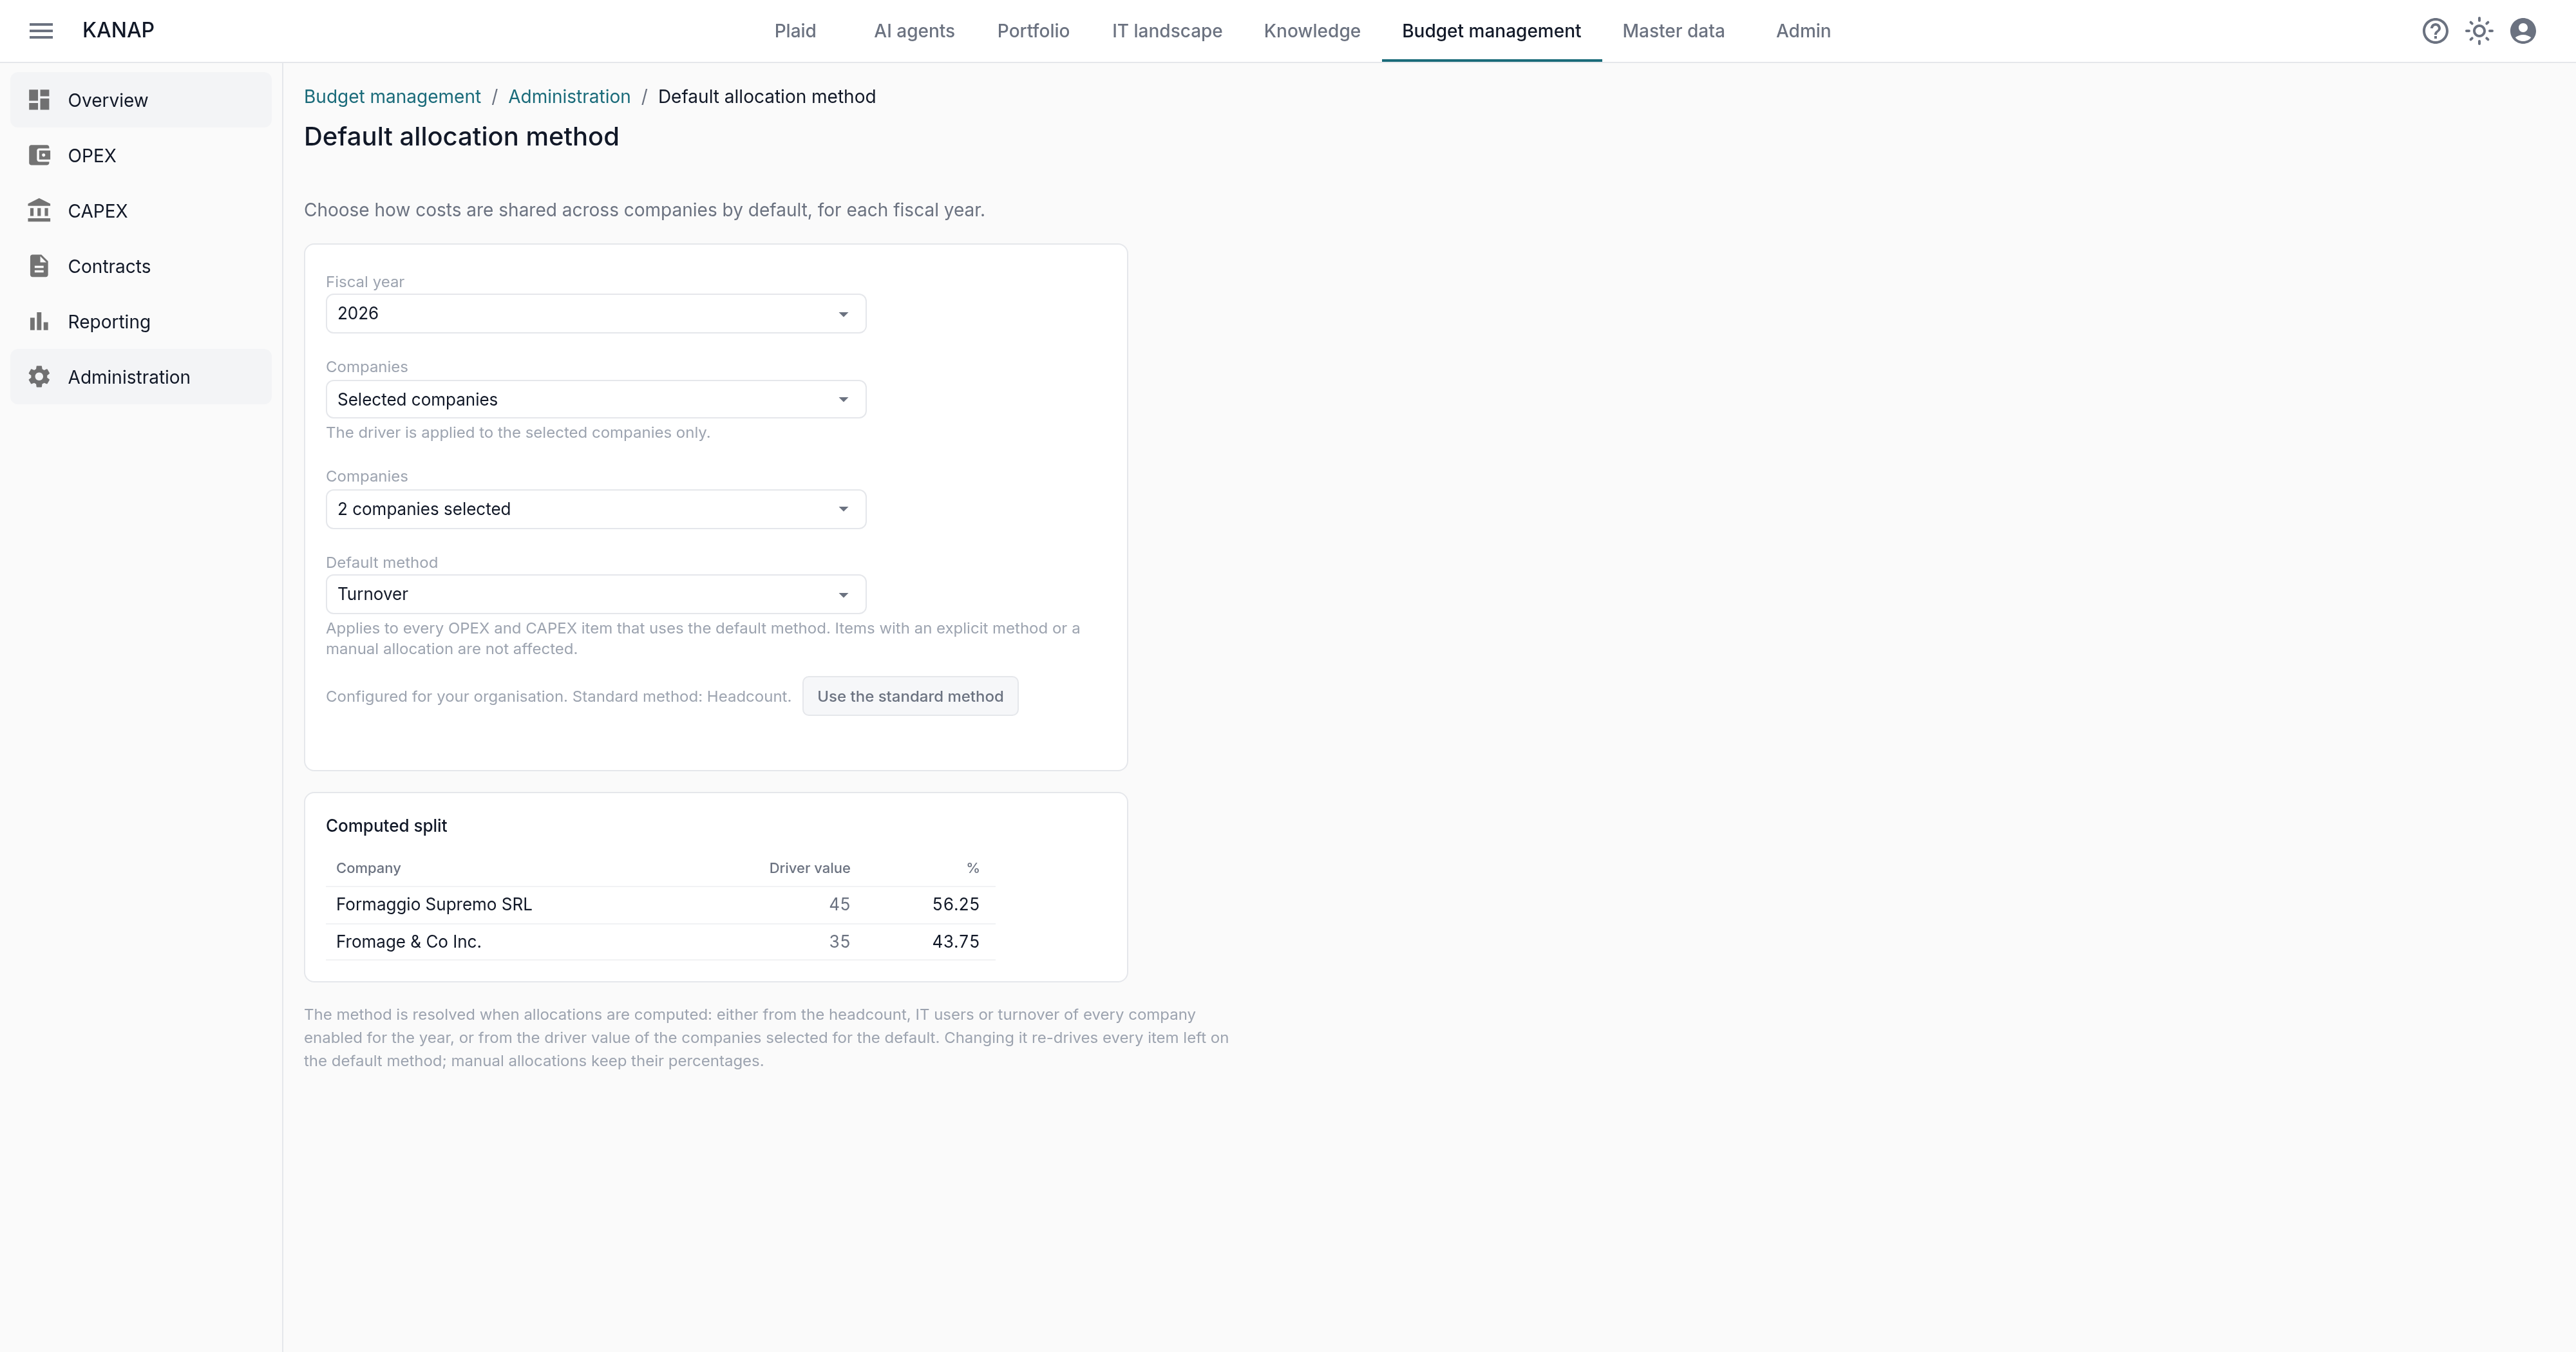The height and width of the screenshot is (1352, 2576).
Task: Open the Selected companies scope dropdown
Action: point(595,399)
